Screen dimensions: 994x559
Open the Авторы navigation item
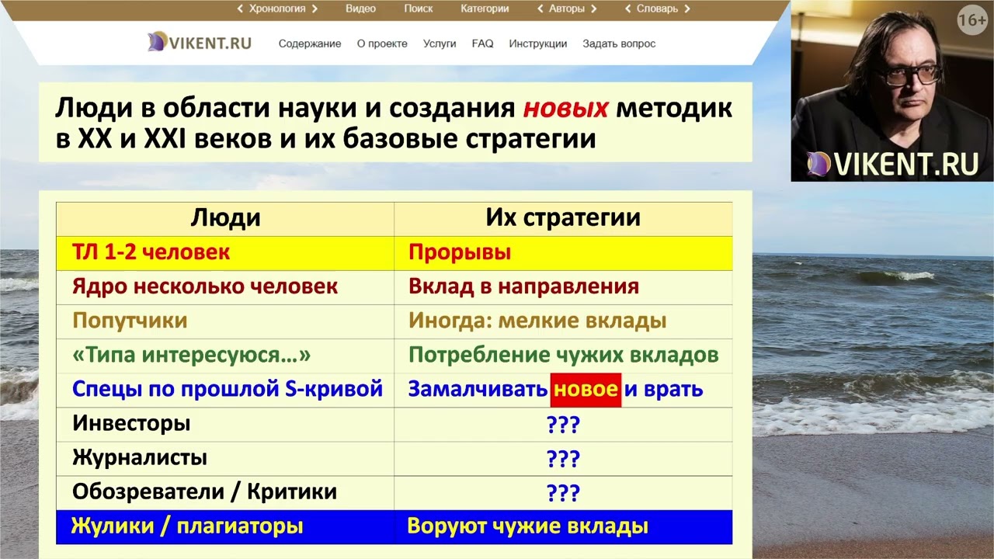tap(567, 9)
